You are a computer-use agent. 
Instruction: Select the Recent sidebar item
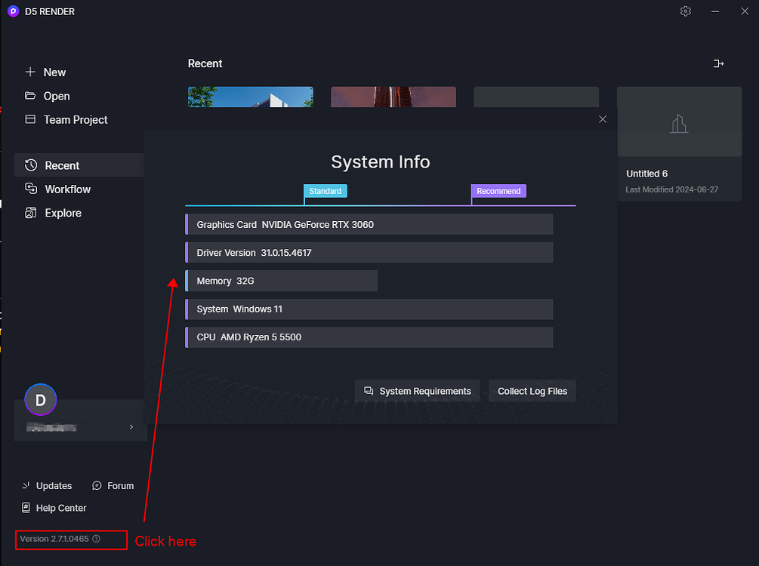click(x=79, y=165)
